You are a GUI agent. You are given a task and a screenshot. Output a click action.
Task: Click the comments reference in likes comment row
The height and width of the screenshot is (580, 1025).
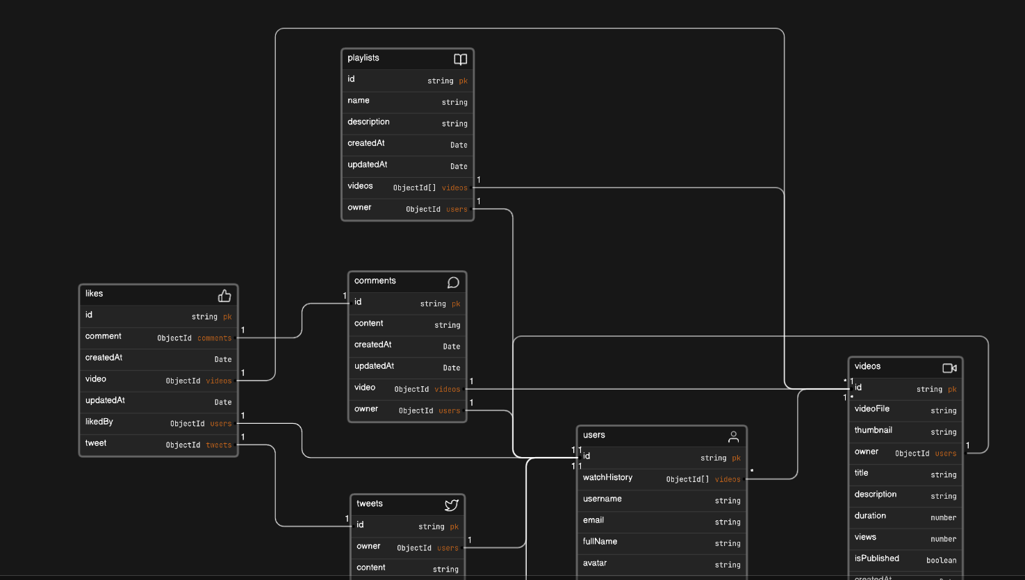[x=215, y=338]
